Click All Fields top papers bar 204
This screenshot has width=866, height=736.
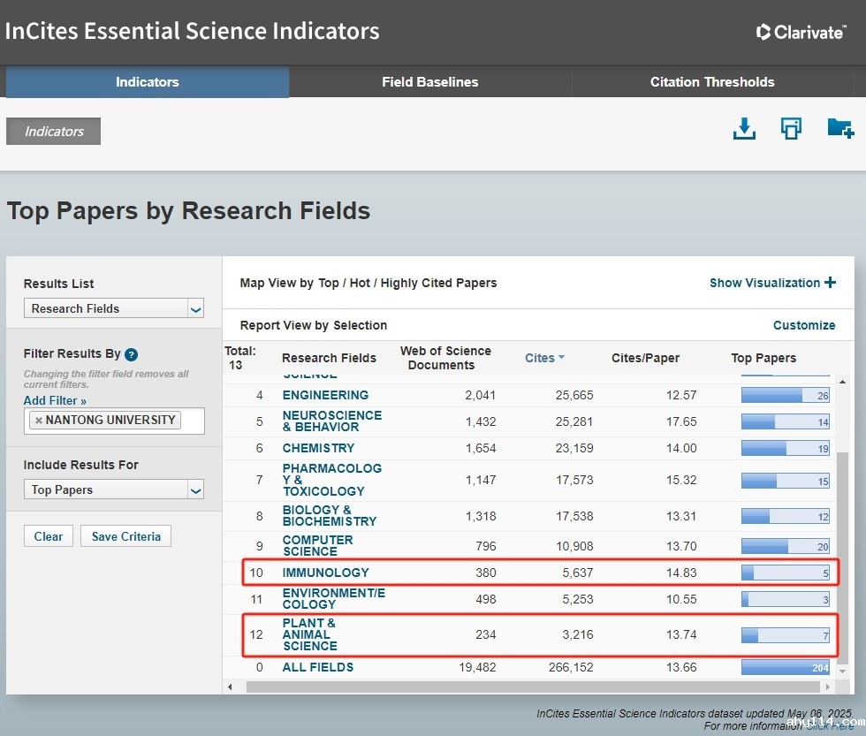tap(786, 667)
